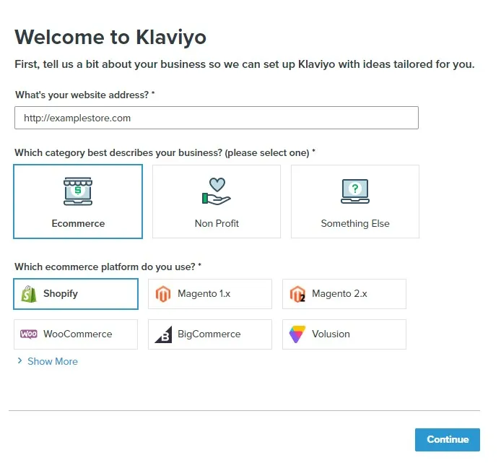Click the Volusion logo
Viewport: 501px width, 463px height.
point(297,334)
